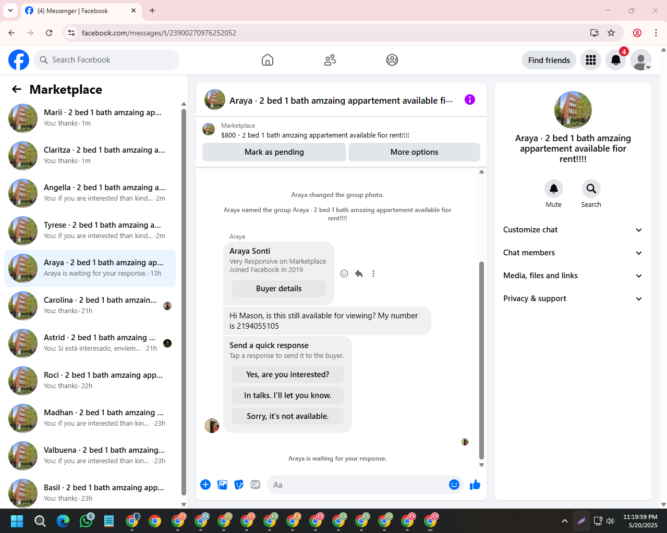Click large listing photo in right panel

(x=573, y=110)
